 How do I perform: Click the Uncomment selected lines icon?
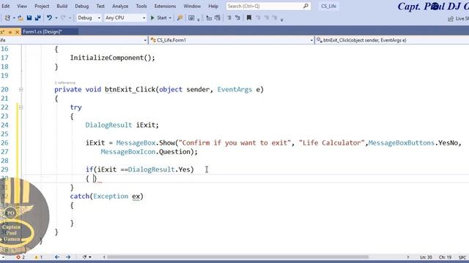218,18
